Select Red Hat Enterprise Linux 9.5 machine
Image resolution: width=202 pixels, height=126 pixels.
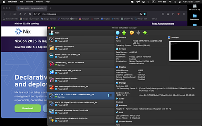81,88
